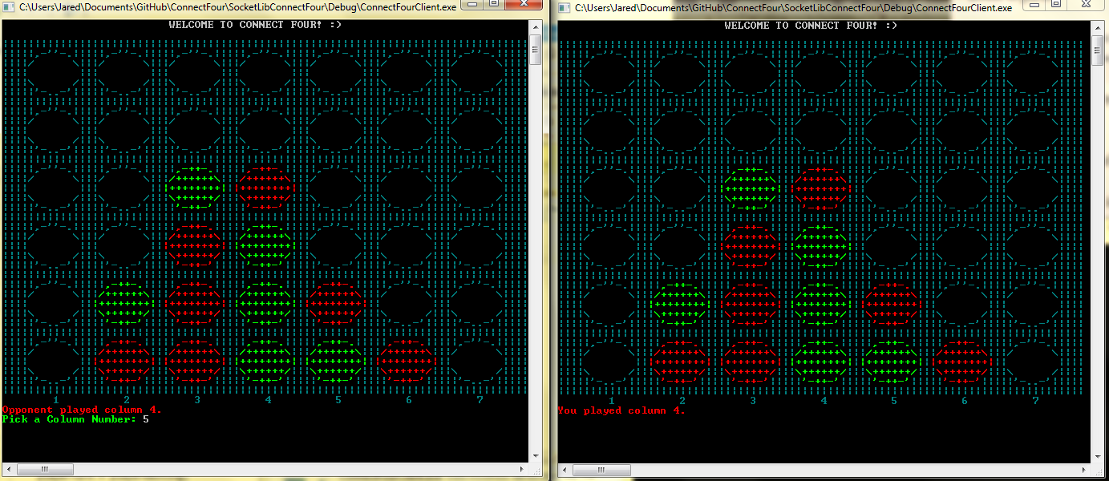Click column label 5 in left game board

pos(338,399)
